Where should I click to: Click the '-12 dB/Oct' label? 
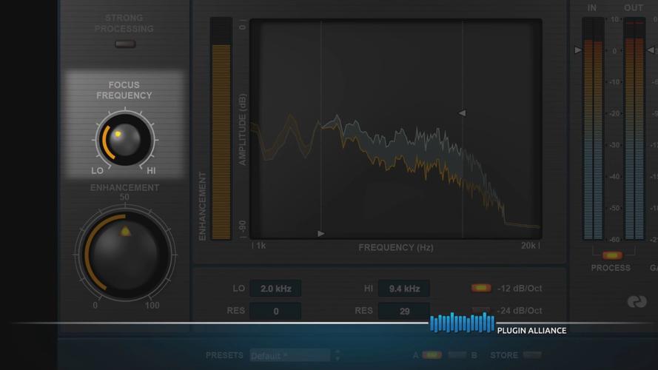pos(520,288)
